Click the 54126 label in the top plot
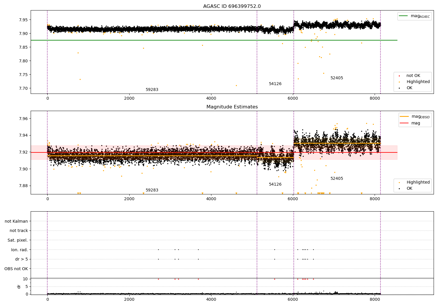 point(275,84)
